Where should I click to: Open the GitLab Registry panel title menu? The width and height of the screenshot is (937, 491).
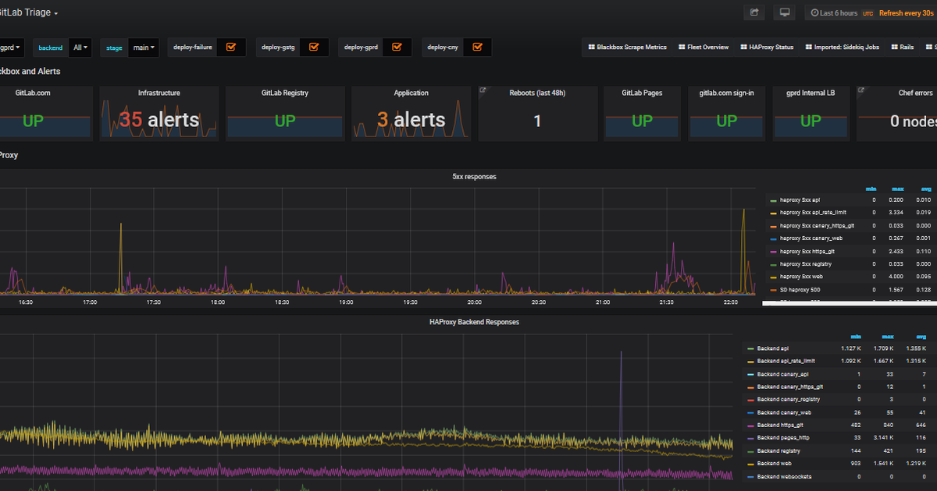(285, 93)
